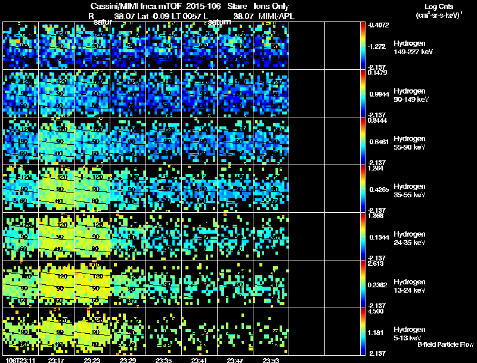Click the 'B-field Particle Flow' caption

click(445, 345)
